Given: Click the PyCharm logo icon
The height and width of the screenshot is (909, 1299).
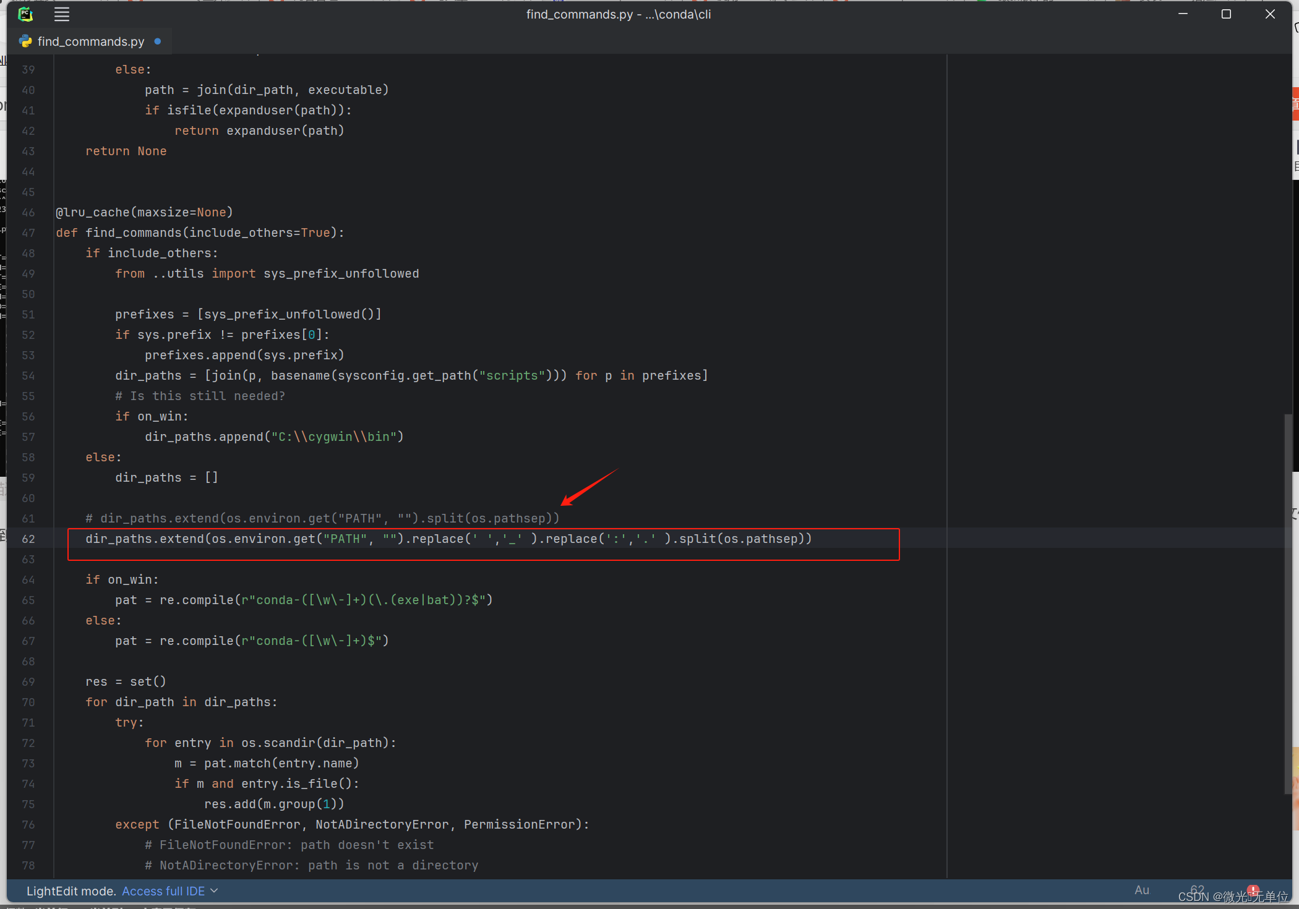Looking at the screenshot, I should [25, 14].
